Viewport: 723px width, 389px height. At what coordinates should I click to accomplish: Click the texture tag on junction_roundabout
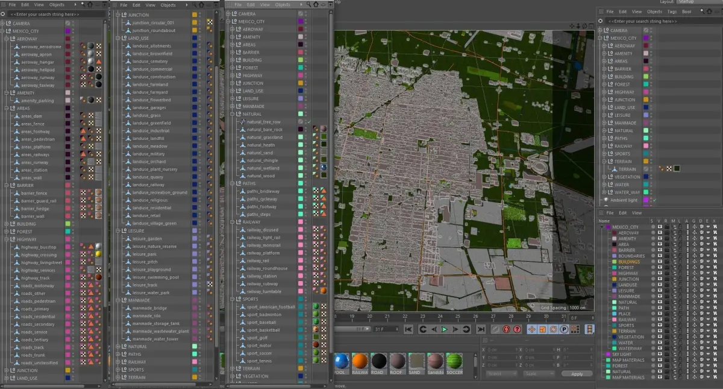tap(210, 28)
